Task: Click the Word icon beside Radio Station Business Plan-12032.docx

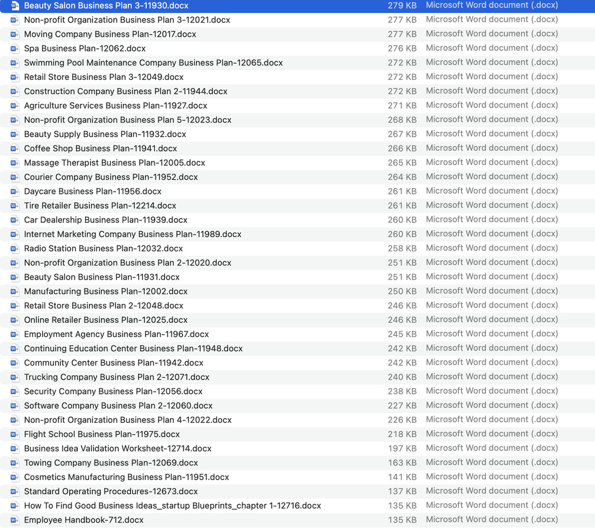Action: pos(15,249)
